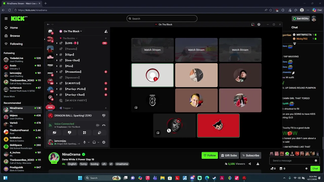
Task: Toggle the camera off button in Discord
Action: pyautogui.click(x=54, y=132)
